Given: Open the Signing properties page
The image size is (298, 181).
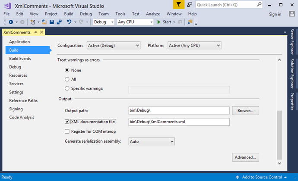Looking at the screenshot, I should (16, 109).
